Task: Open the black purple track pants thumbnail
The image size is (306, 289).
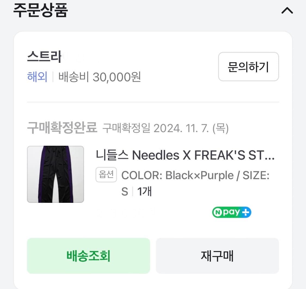Action: pos(55,174)
